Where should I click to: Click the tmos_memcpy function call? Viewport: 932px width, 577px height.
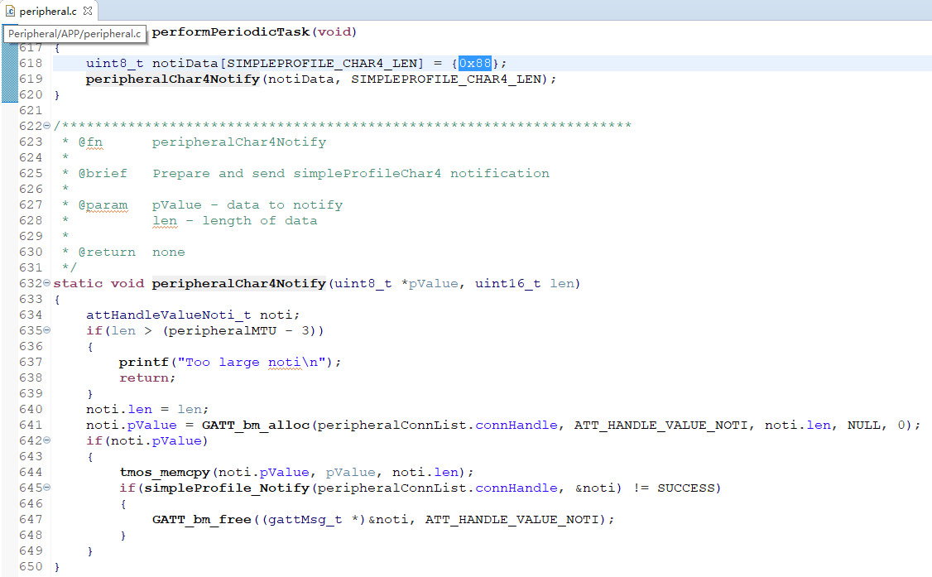[165, 472]
